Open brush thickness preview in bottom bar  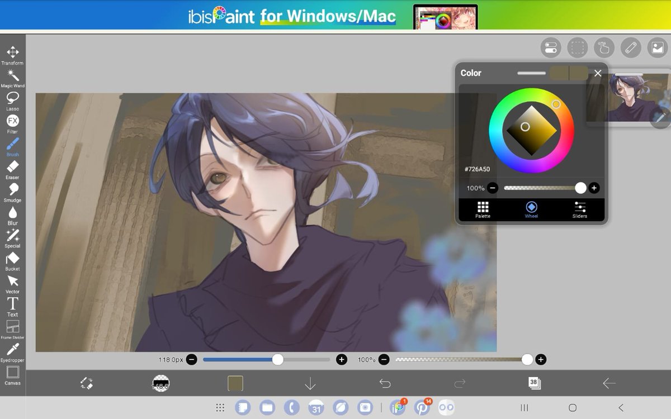pyautogui.click(x=160, y=383)
